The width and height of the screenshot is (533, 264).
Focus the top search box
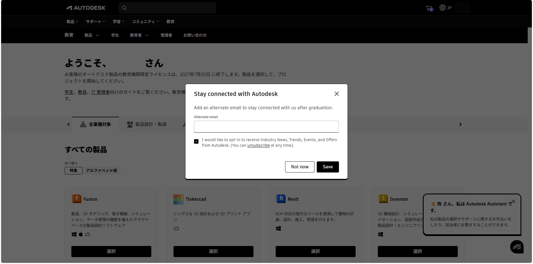point(167,8)
